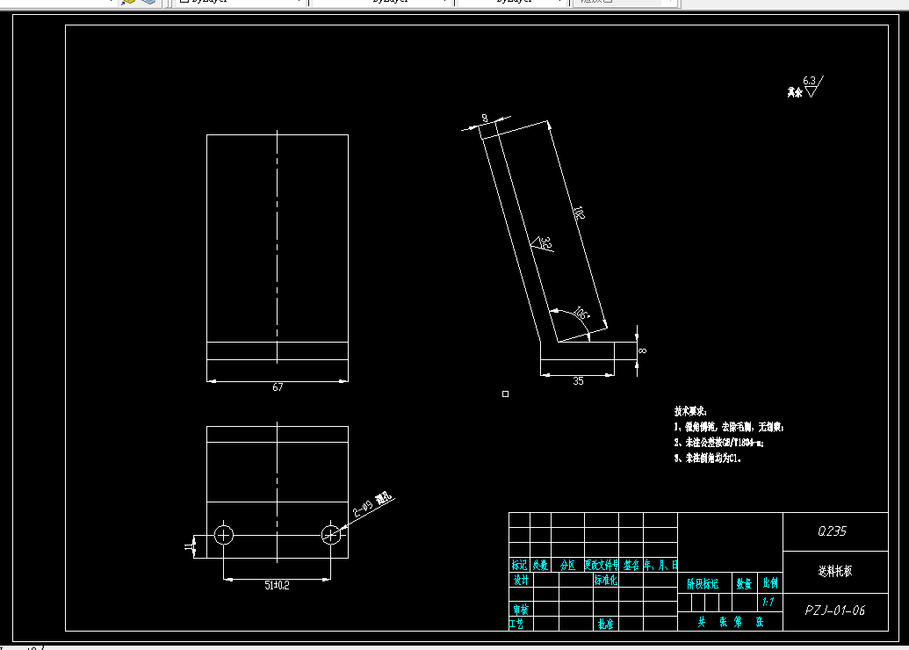This screenshot has height=650, width=909.
Task: Select the 51±0.2 hole spacing dimension
Action: pos(277,586)
